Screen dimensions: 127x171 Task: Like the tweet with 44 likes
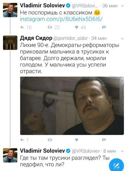pos(77,27)
